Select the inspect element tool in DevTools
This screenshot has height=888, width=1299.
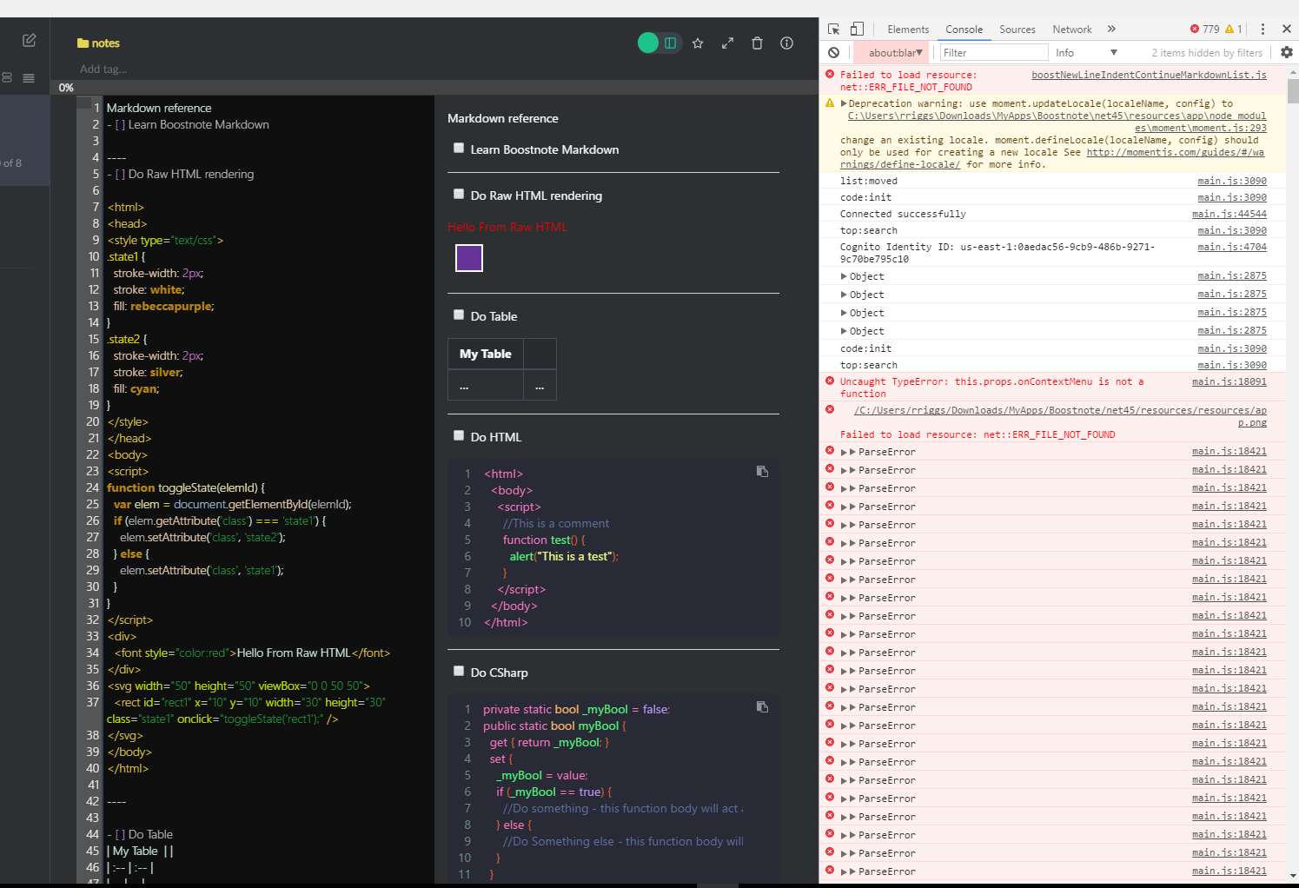(832, 29)
